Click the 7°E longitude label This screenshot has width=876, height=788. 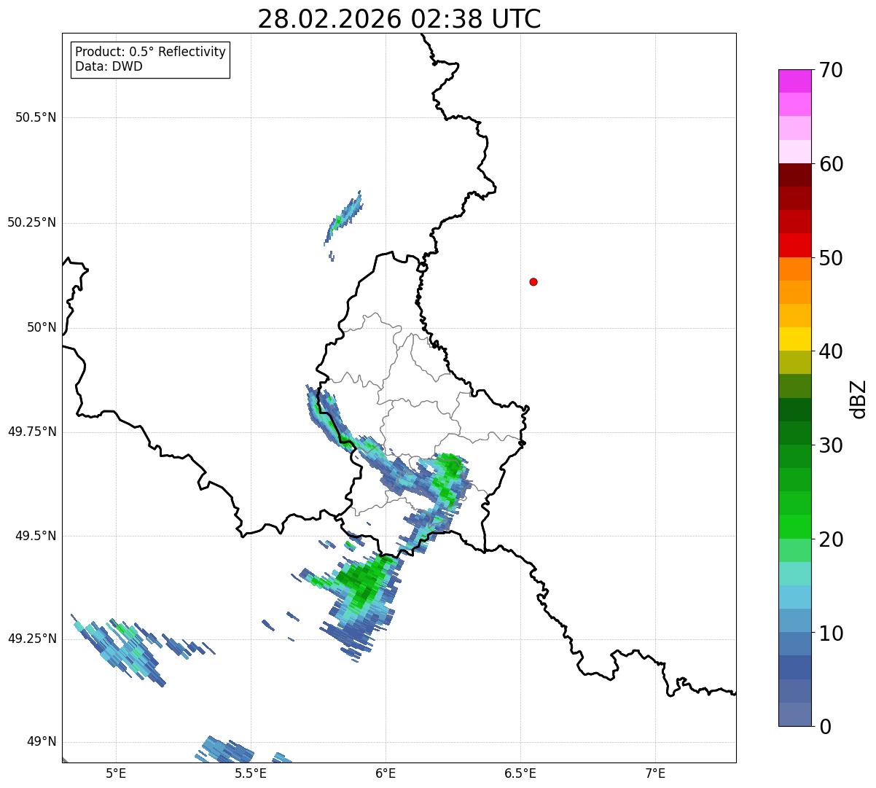tap(656, 773)
